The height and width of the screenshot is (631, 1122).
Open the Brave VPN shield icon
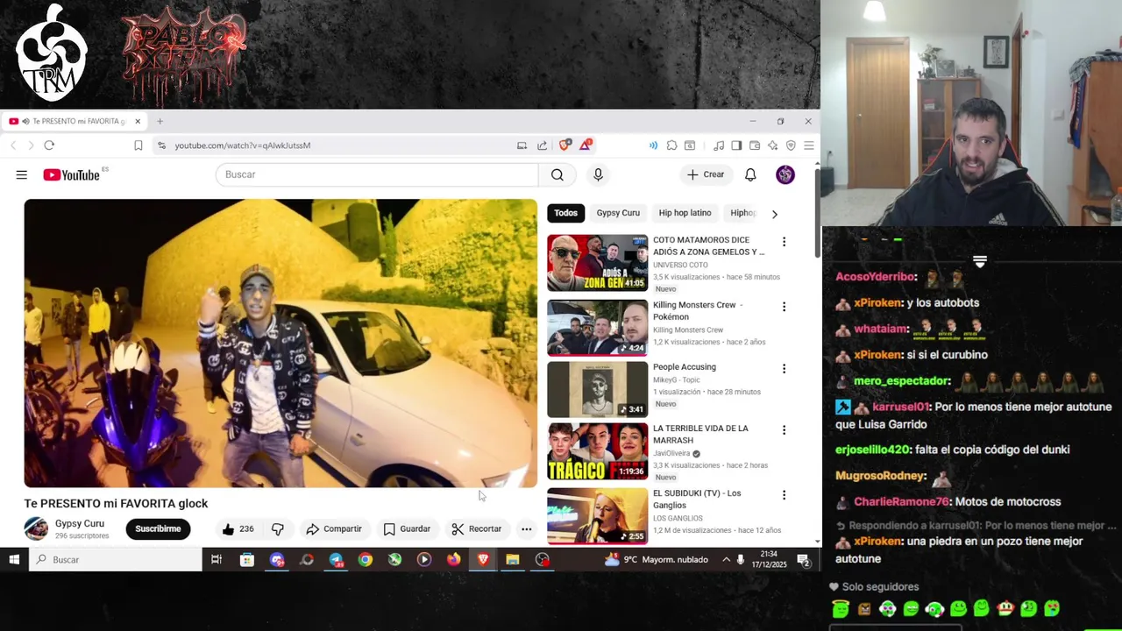pyautogui.click(x=791, y=145)
